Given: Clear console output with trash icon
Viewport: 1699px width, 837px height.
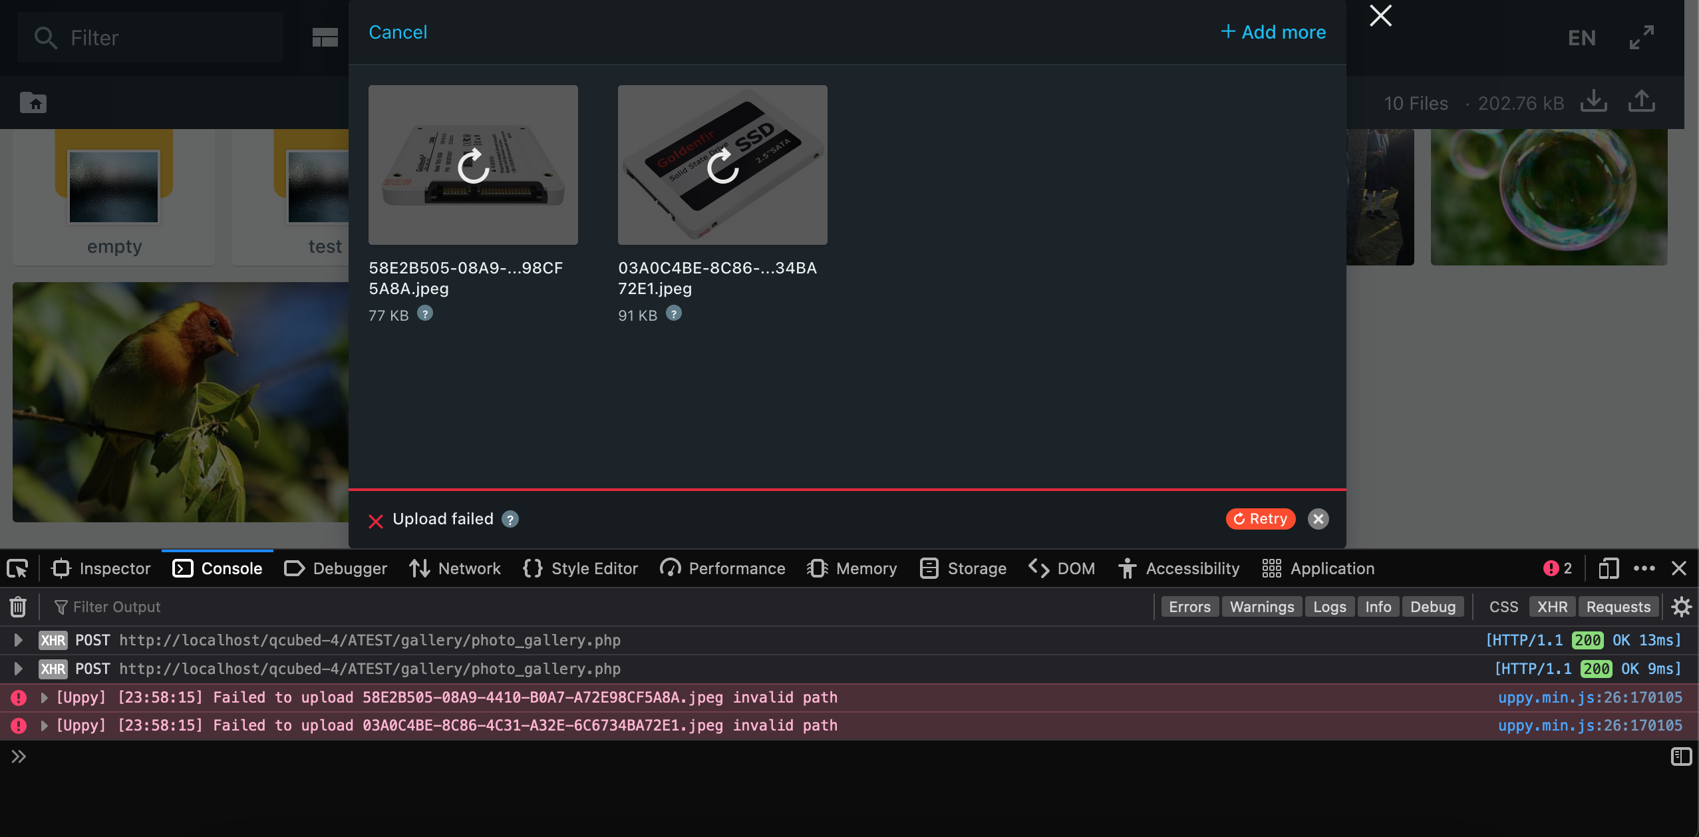Looking at the screenshot, I should coord(18,607).
